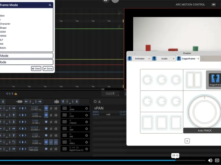221x165 pixels.
Task: Toggle the closed captions CC button
Action: [217, 160]
